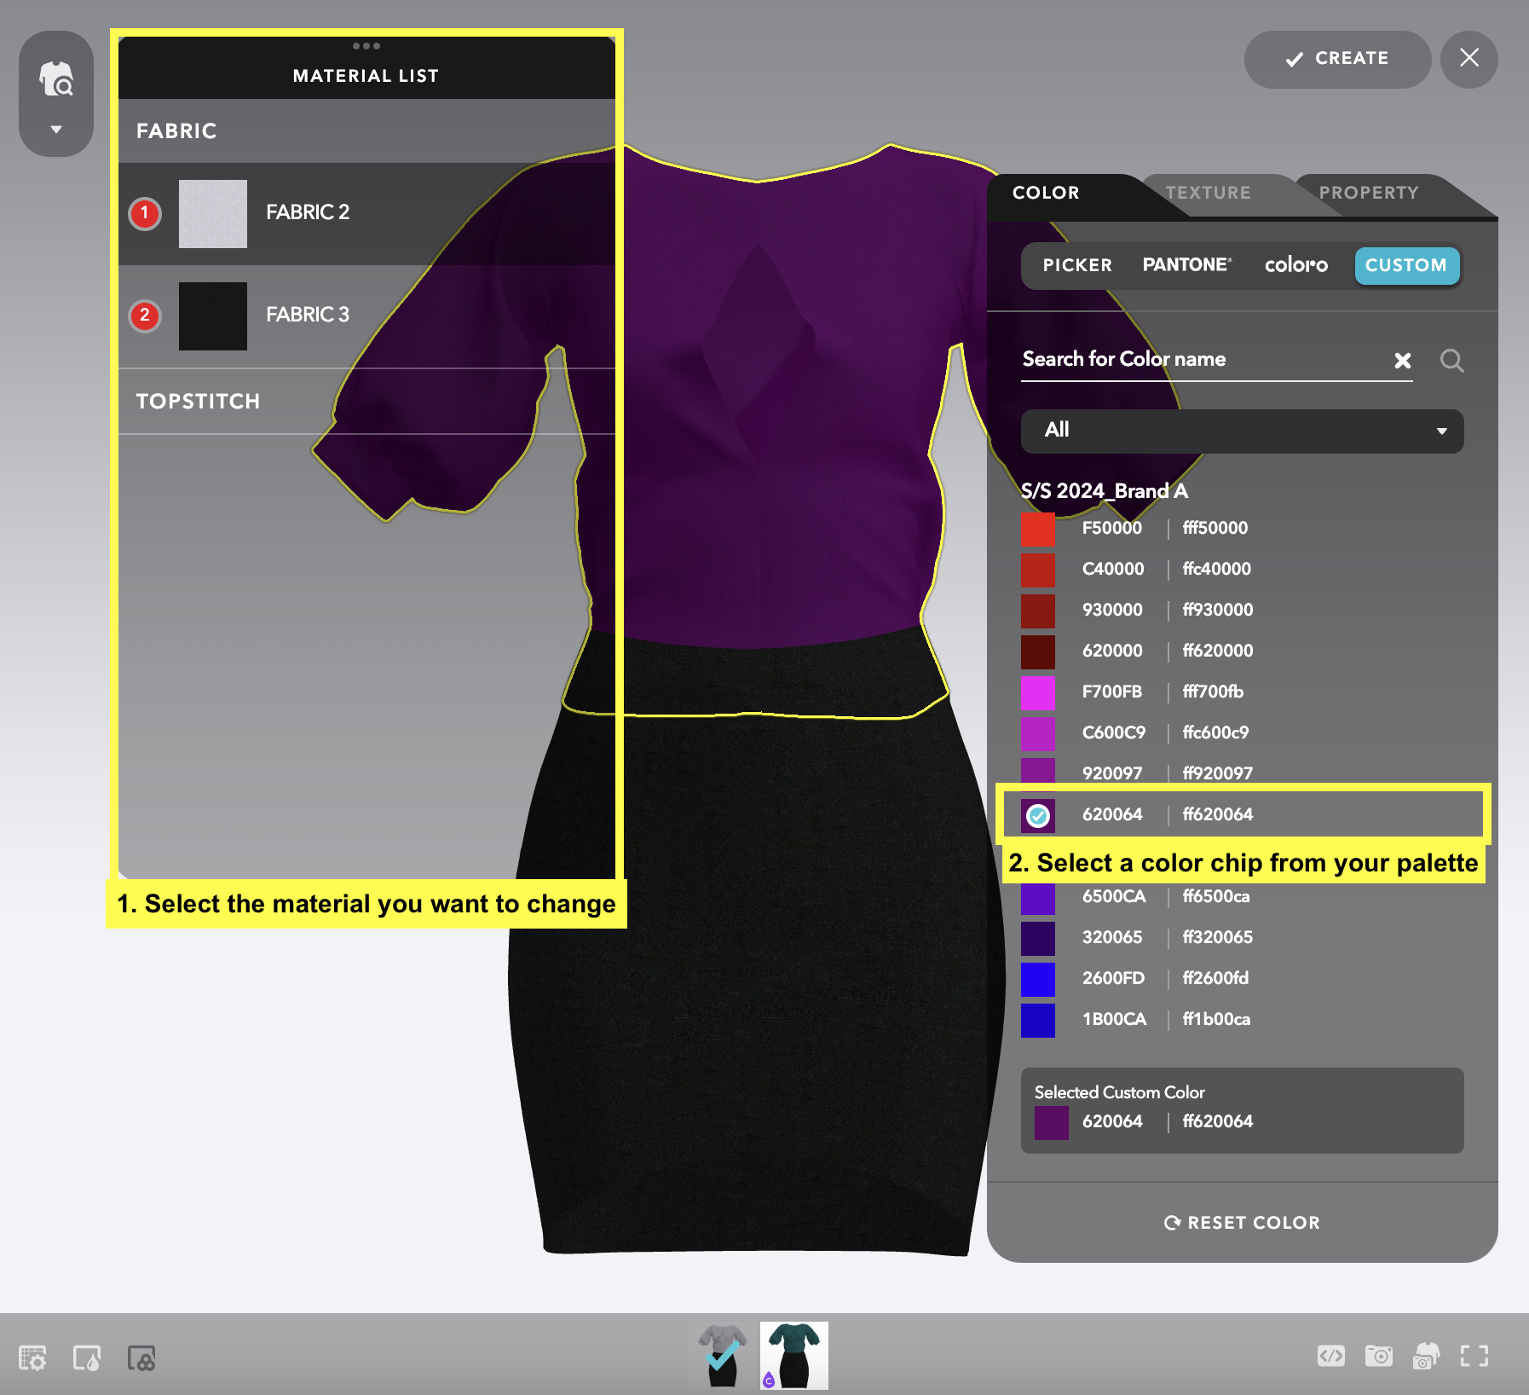Open the All palette filter dropdown

[x=1242, y=431]
